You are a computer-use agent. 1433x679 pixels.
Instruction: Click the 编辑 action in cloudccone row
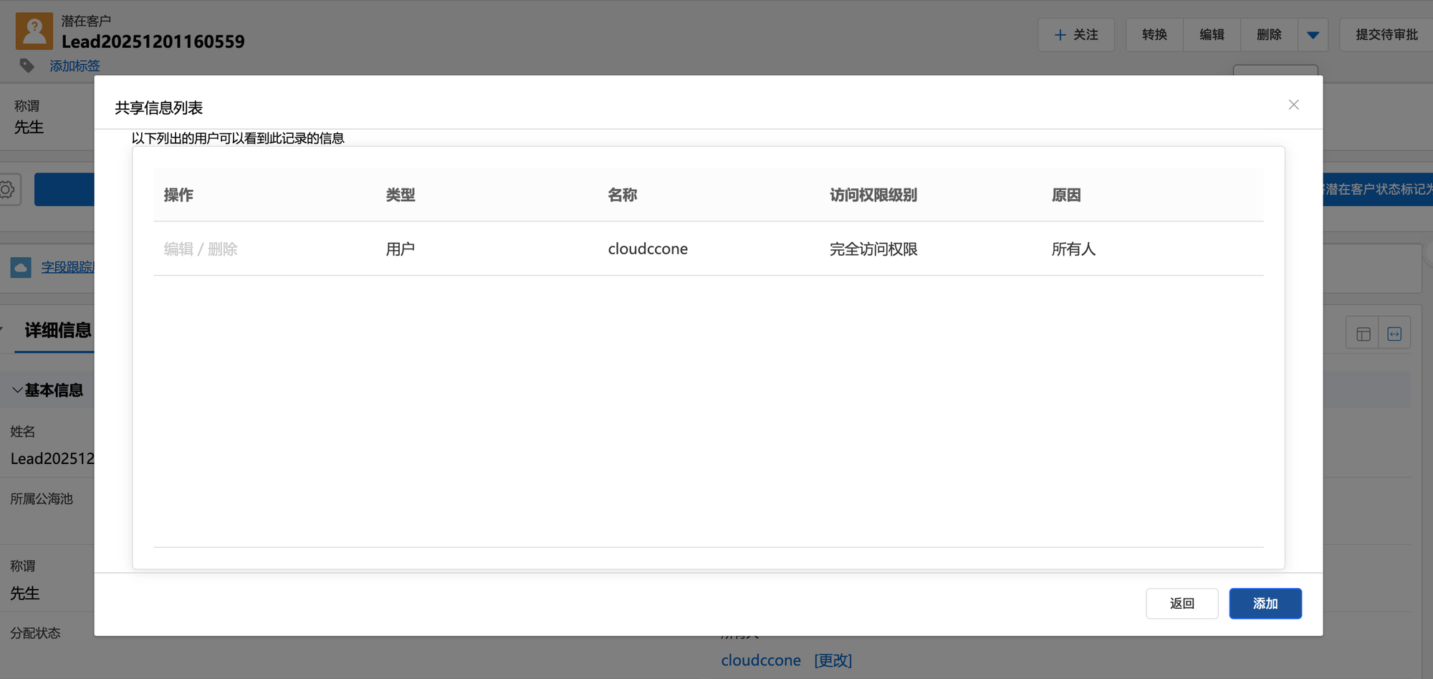[x=178, y=249]
